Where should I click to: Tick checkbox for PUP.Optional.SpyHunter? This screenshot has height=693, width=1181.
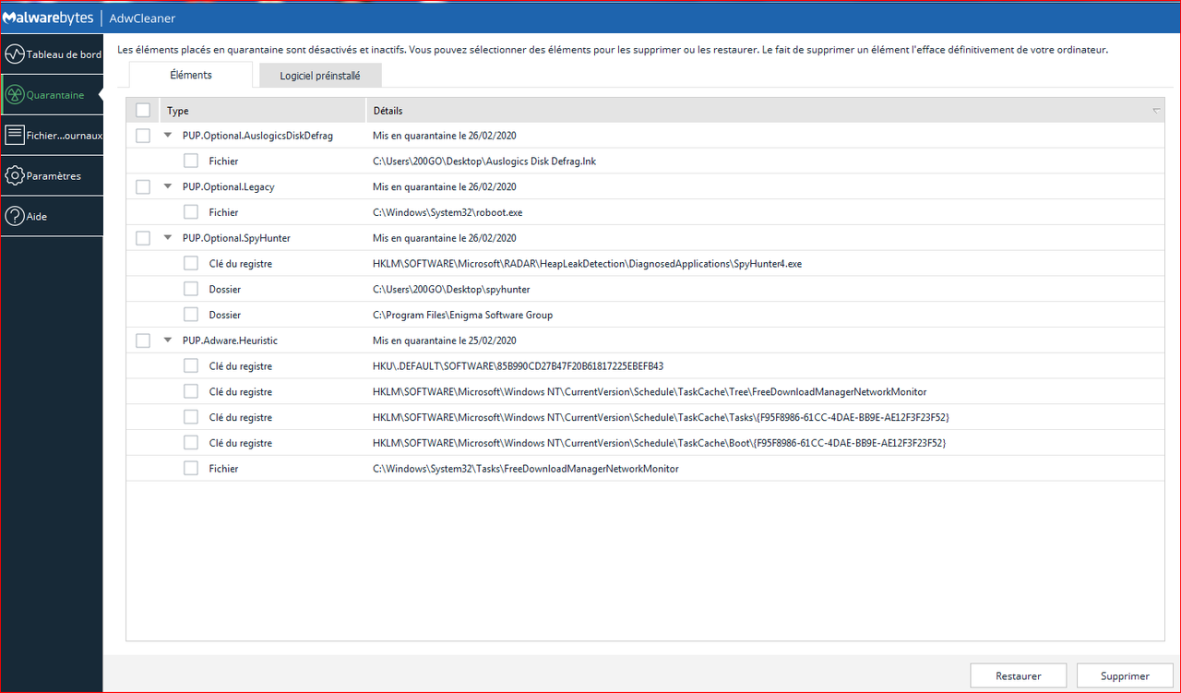[143, 238]
